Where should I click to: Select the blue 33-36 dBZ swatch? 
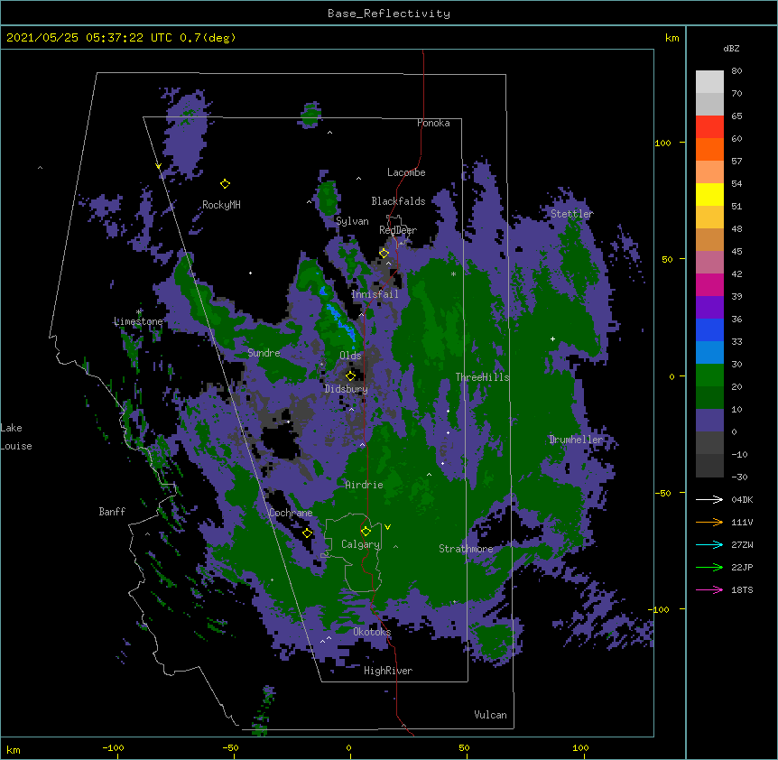(709, 329)
